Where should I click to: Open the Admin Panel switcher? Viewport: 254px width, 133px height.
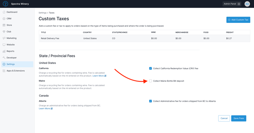point(232,4)
